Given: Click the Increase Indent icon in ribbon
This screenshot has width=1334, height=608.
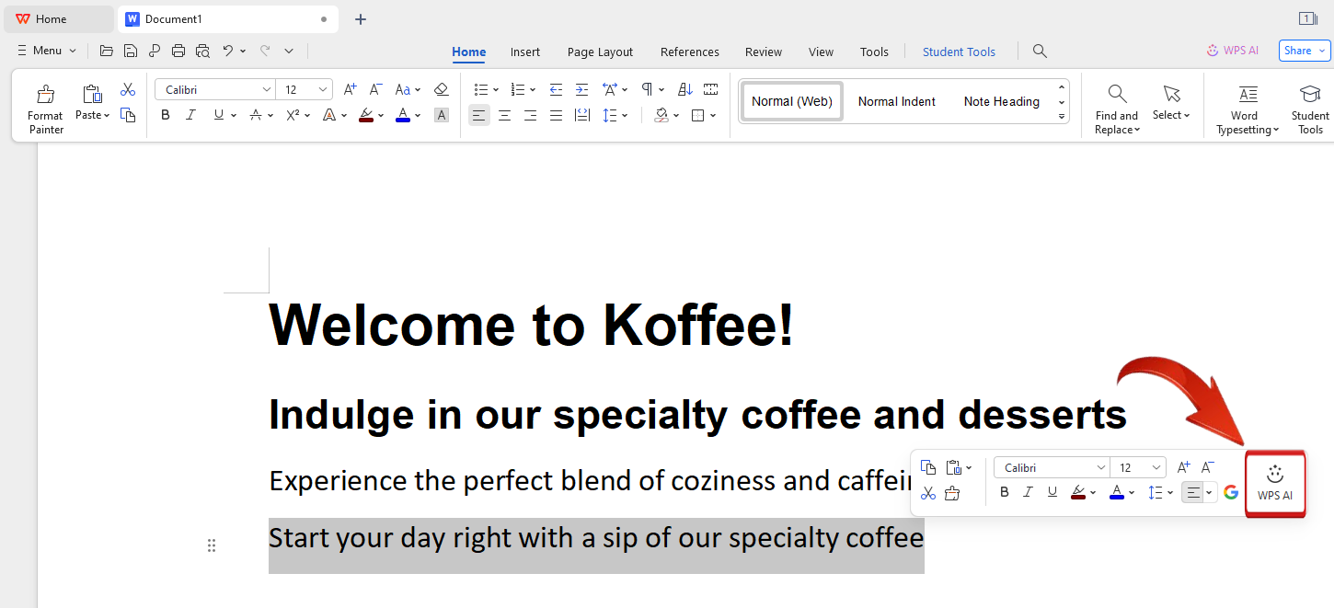Looking at the screenshot, I should point(581,89).
